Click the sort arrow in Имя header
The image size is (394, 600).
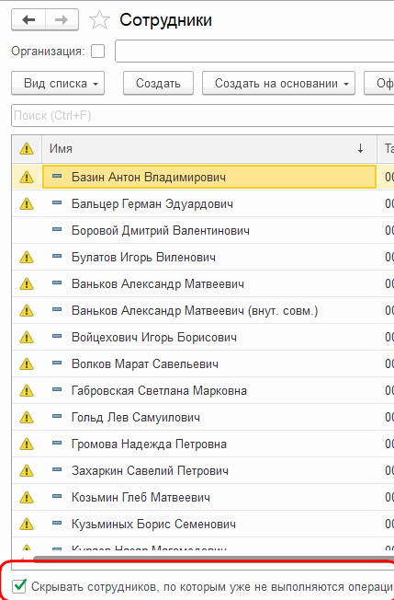point(360,148)
